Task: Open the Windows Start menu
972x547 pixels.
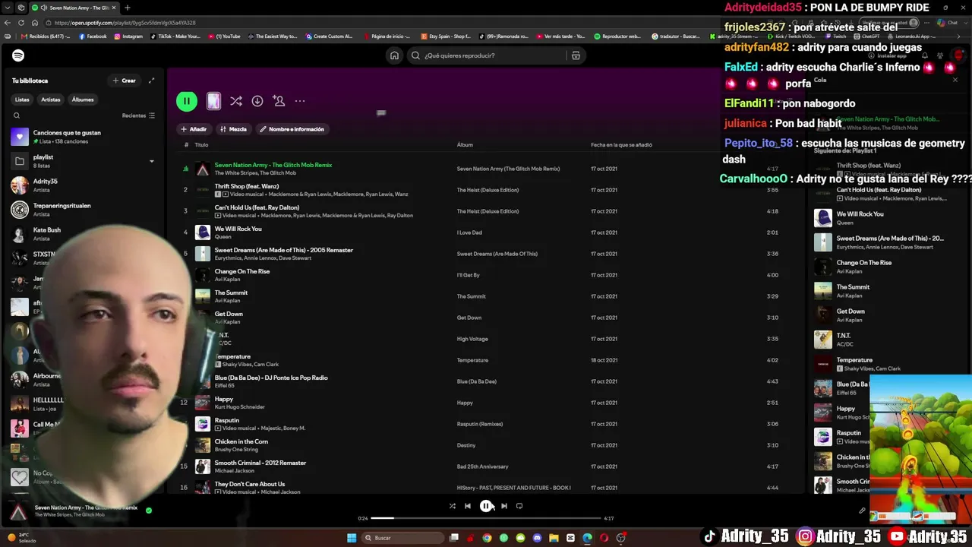Action: [x=352, y=538]
